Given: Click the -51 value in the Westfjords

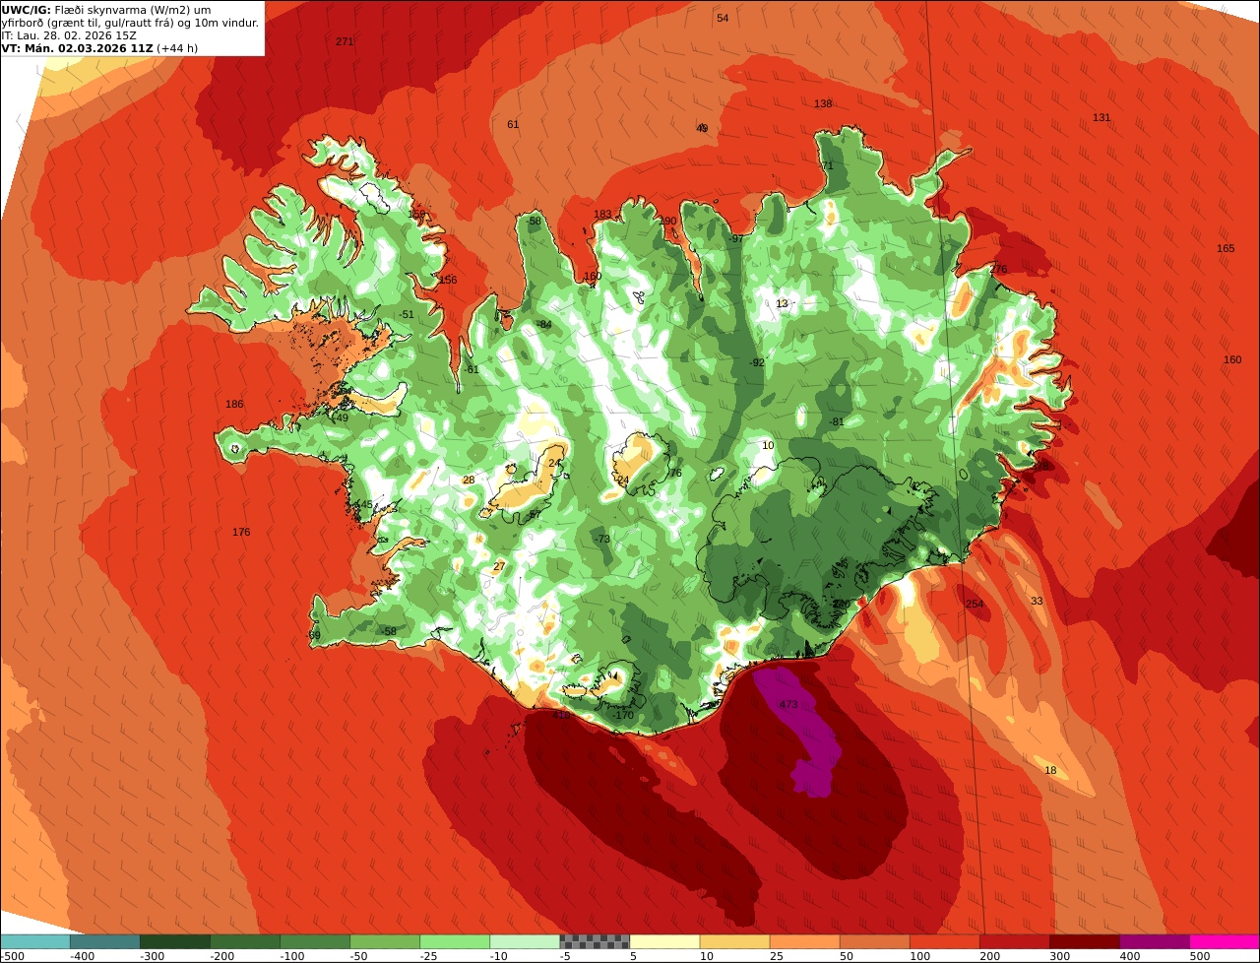Looking at the screenshot, I should tap(407, 314).
